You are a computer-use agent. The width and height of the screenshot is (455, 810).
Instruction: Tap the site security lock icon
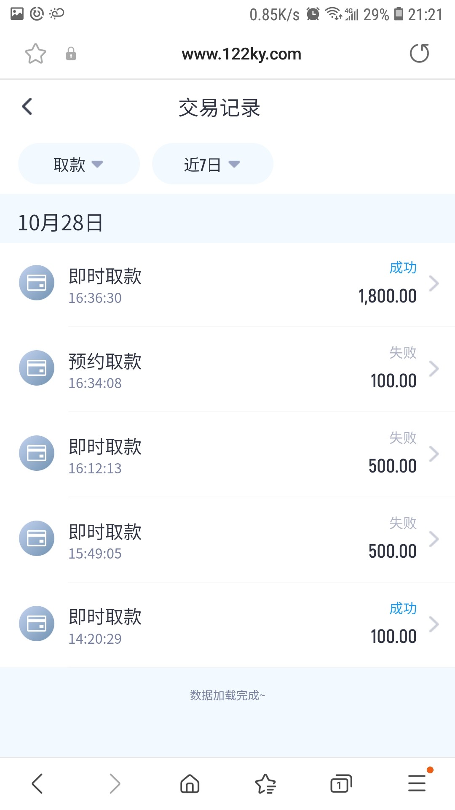71,54
